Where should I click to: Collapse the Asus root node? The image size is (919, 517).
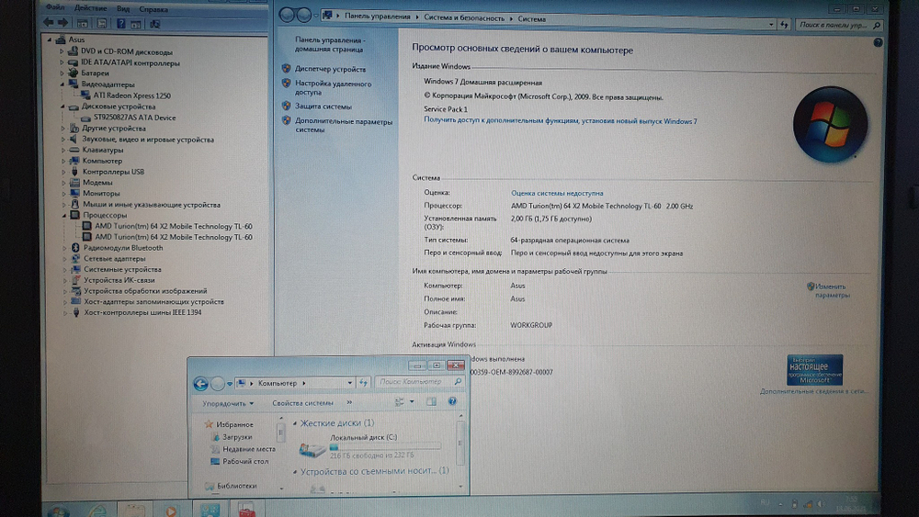pyautogui.click(x=50, y=39)
